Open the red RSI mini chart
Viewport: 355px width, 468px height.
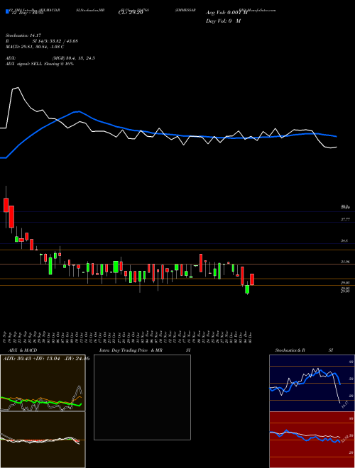(x=312, y=440)
